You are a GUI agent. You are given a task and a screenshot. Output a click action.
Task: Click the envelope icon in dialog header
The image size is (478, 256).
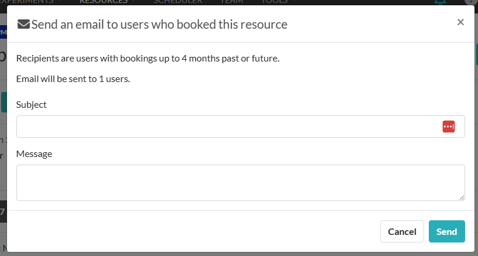pos(23,24)
